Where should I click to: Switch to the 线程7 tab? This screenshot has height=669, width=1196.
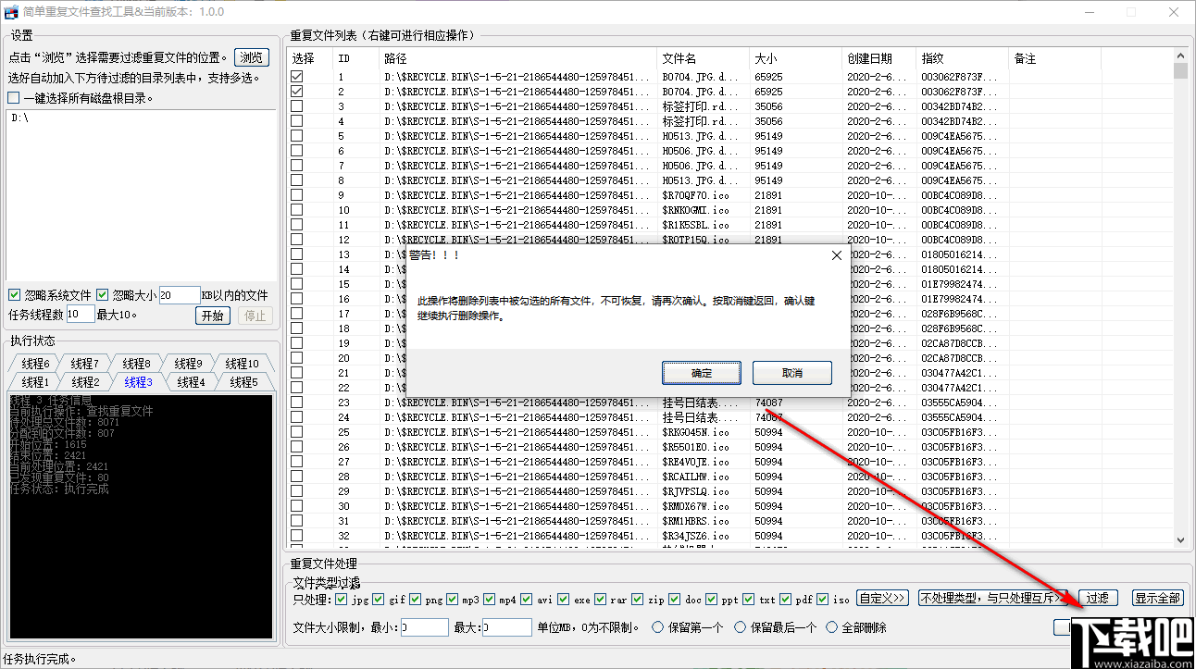[85, 364]
